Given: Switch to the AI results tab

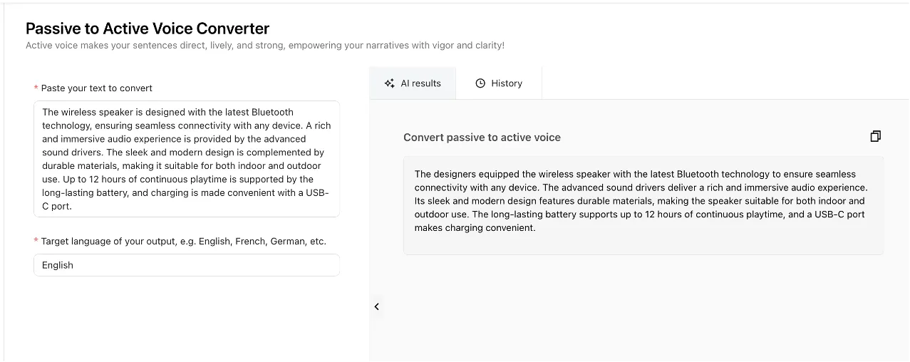Looking at the screenshot, I should 413,83.
